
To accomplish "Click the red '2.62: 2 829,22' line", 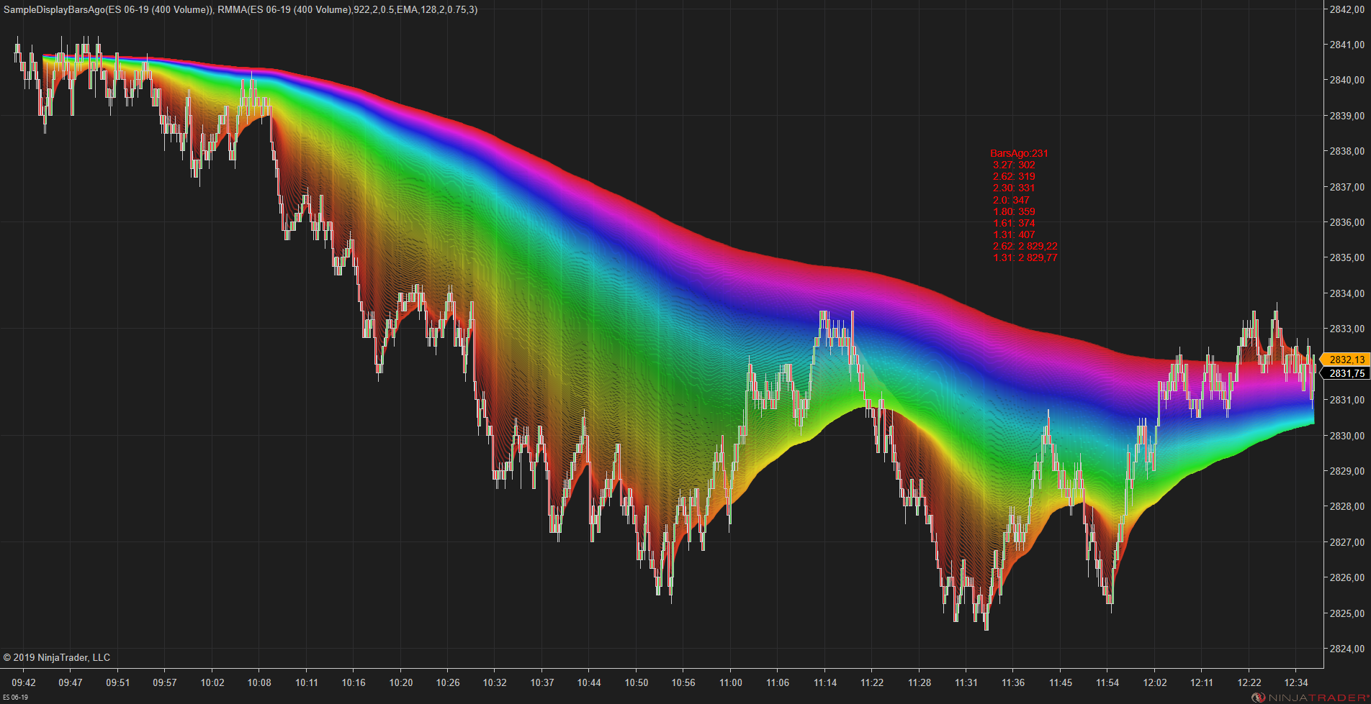I will click(1025, 246).
